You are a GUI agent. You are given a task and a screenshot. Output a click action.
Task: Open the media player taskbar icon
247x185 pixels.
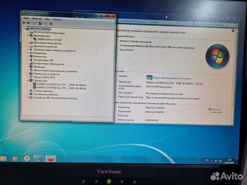pyautogui.click(x=14, y=159)
